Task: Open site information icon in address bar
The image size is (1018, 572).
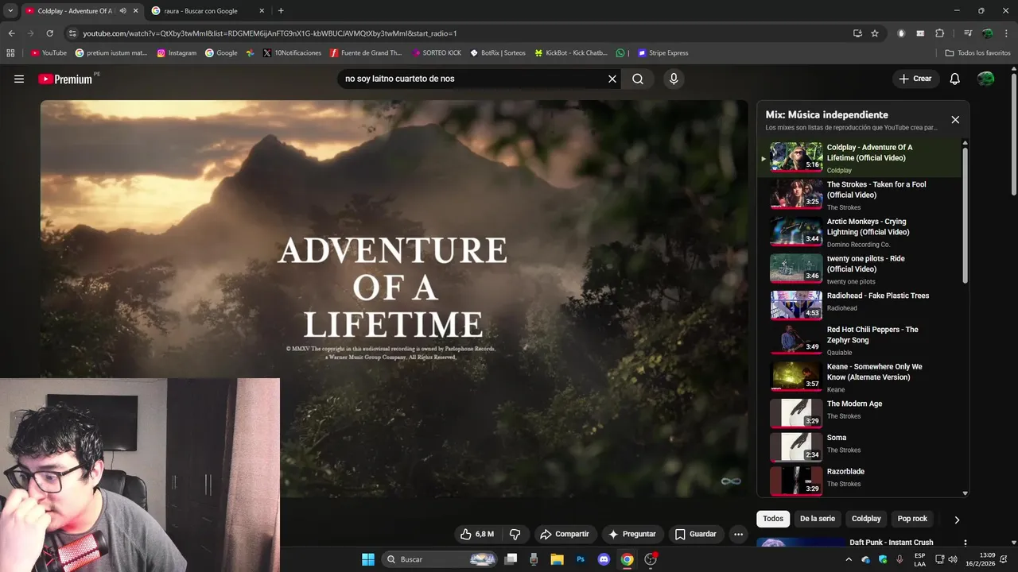Action: (x=72, y=33)
